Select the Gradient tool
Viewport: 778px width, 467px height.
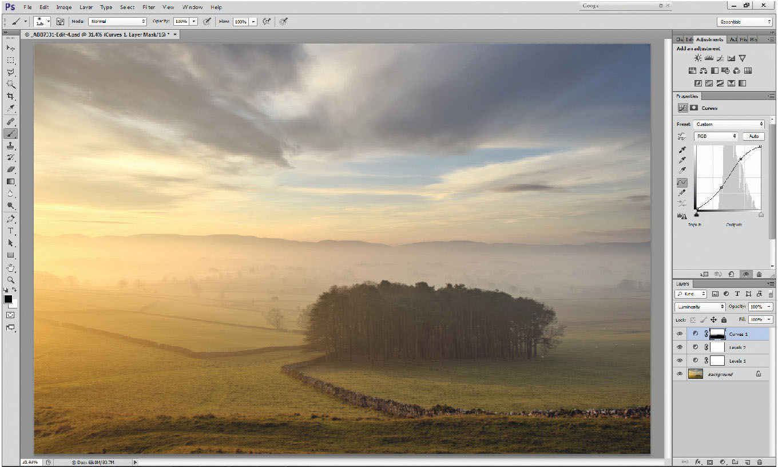(x=11, y=181)
